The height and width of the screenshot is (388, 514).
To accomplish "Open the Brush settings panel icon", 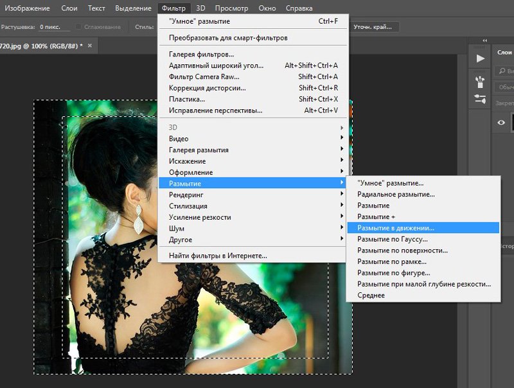I will 481,99.
